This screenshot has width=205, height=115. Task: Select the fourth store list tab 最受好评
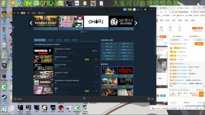[67, 40]
